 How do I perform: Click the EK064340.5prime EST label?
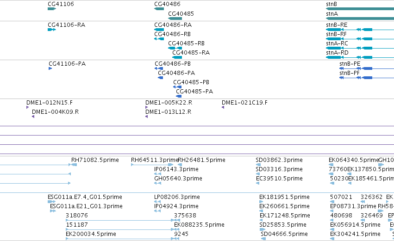click(353, 160)
